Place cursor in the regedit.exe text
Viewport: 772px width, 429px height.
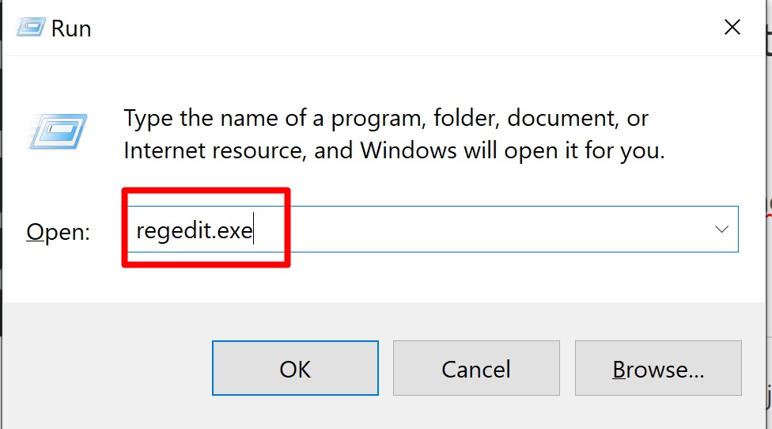194,230
